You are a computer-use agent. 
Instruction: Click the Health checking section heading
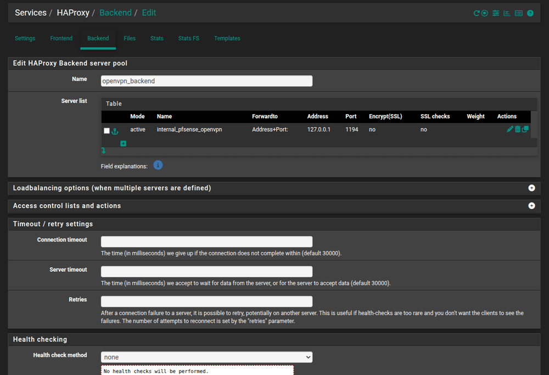[x=40, y=339]
